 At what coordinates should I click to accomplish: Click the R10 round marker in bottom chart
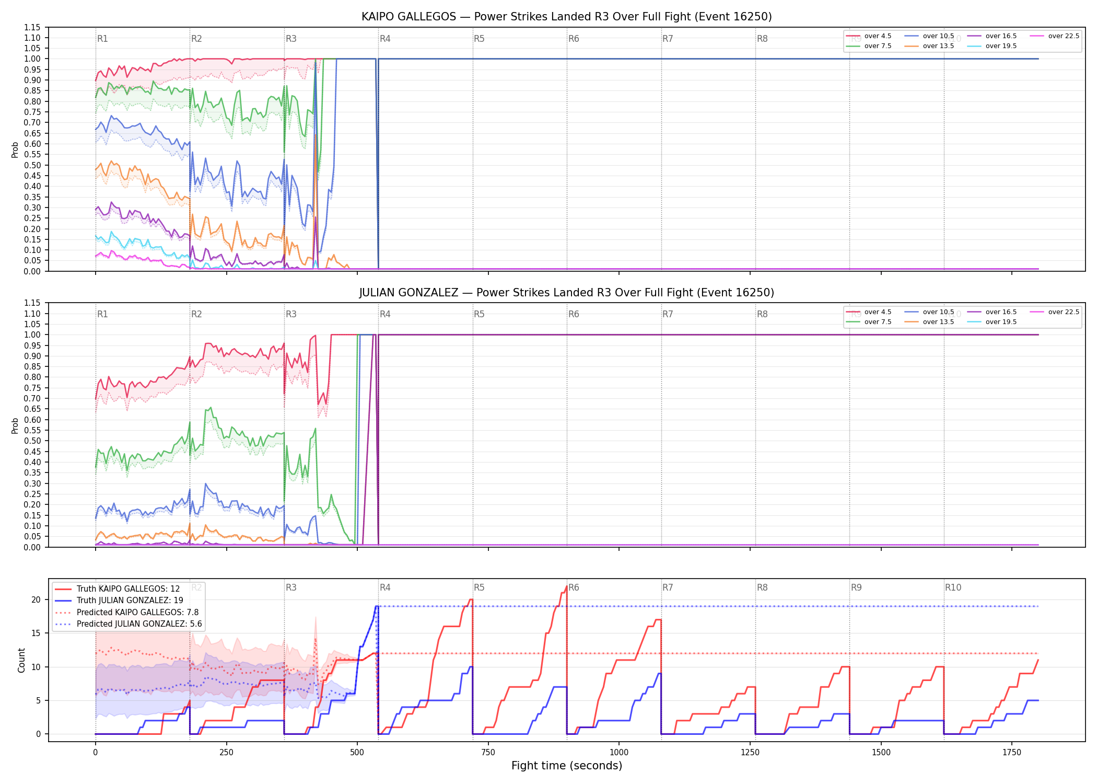[953, 587]
